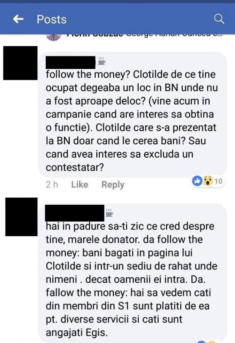
Task: Click the 2 h timestamp under the first comment
Action: click(x=52, y=184)
